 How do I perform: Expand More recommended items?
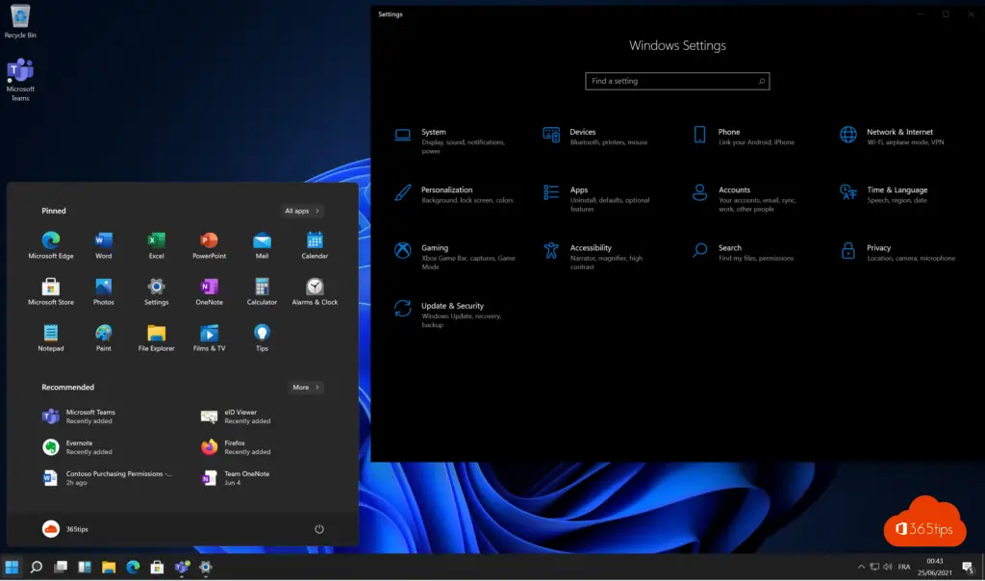[x=306, y=388]
